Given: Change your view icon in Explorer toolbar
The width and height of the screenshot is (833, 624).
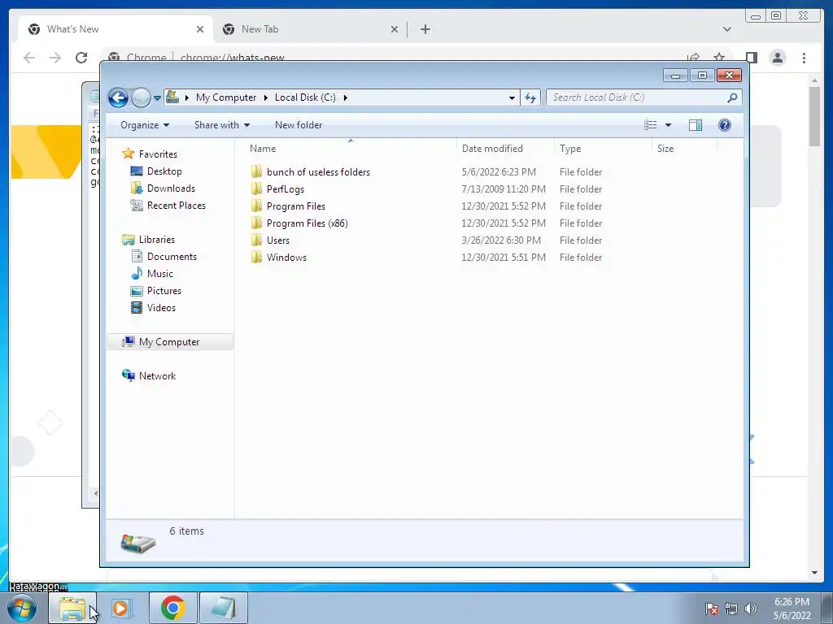Looking at the screenshot, I should [650, 125].
